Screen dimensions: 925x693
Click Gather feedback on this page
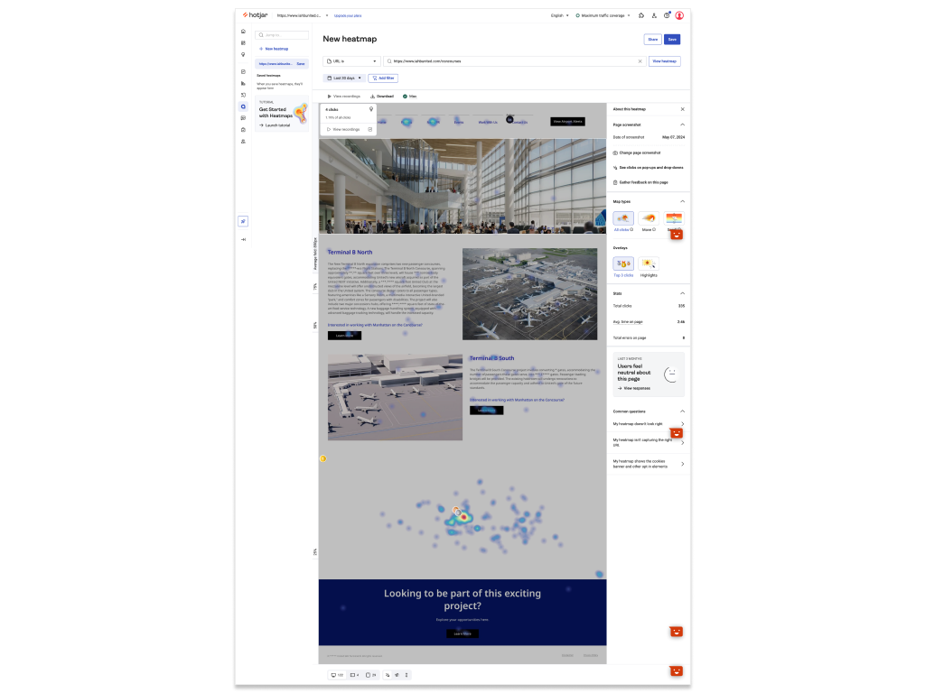coord(640,182)
